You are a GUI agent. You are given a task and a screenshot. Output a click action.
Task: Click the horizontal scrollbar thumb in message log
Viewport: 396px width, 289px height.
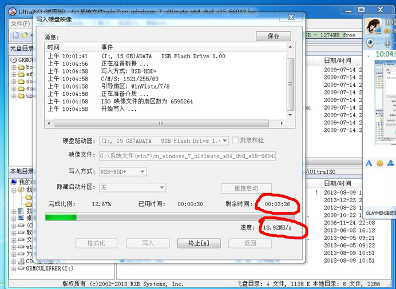coord(161,123)
